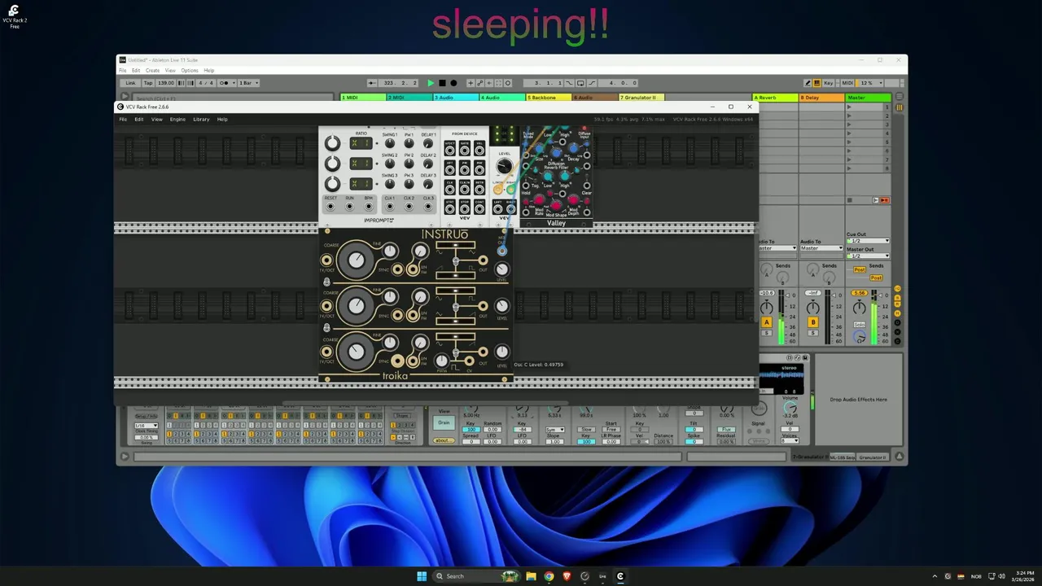Image resolution: width=1042 pixels, height=586 pixels.
Task: Click Troika oscillator C SYNC jack
Action: point(397,361)
